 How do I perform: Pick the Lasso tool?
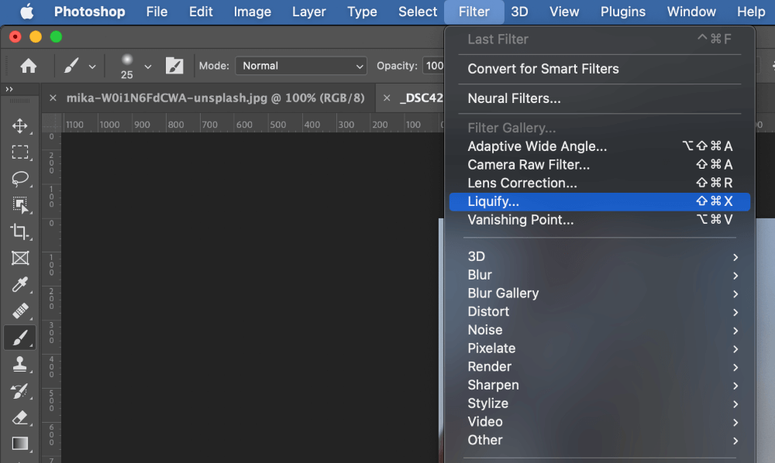[20, 179]
